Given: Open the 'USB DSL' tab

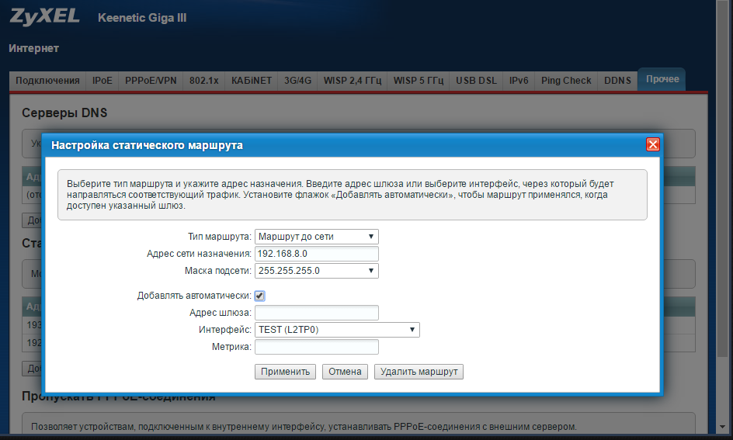Looking at the screenshot, I should (476, 81).
